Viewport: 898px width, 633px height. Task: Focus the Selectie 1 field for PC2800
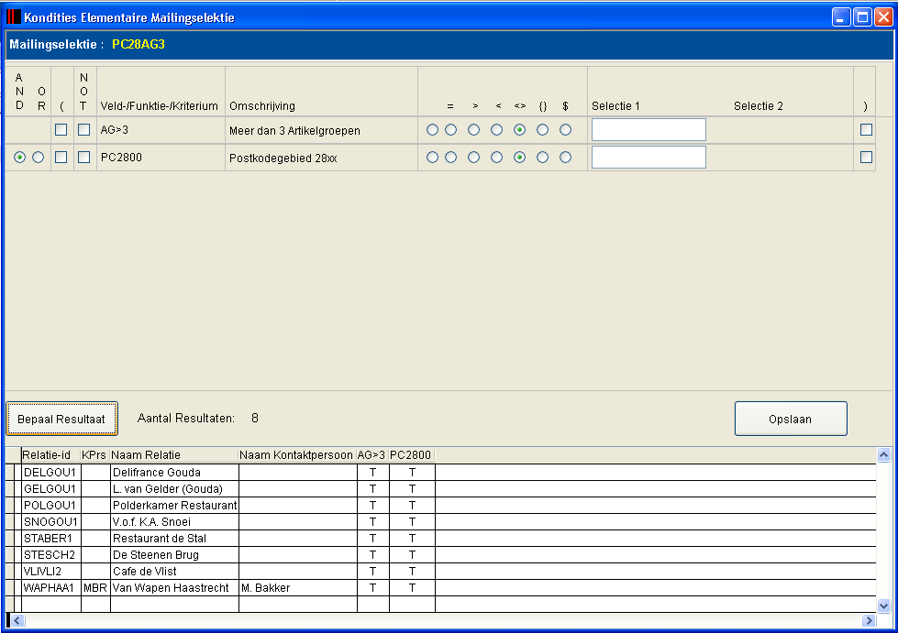649,158
